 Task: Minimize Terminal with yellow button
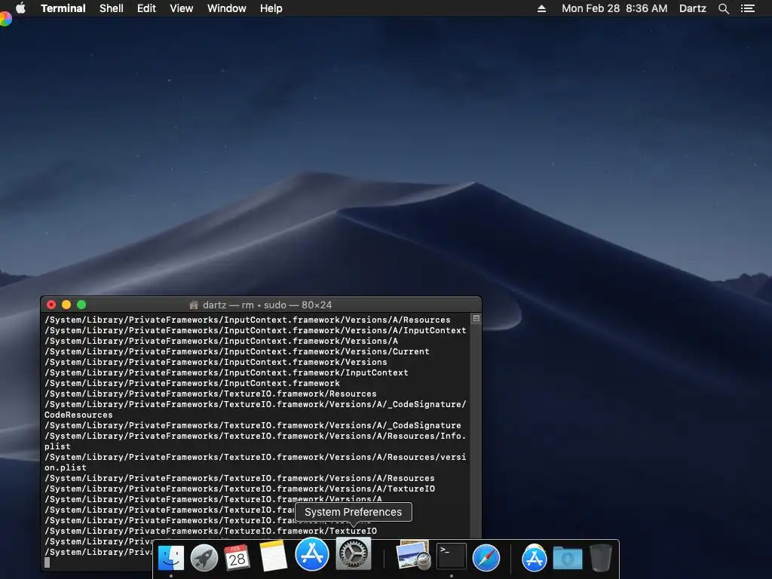[x=66, y=305]
